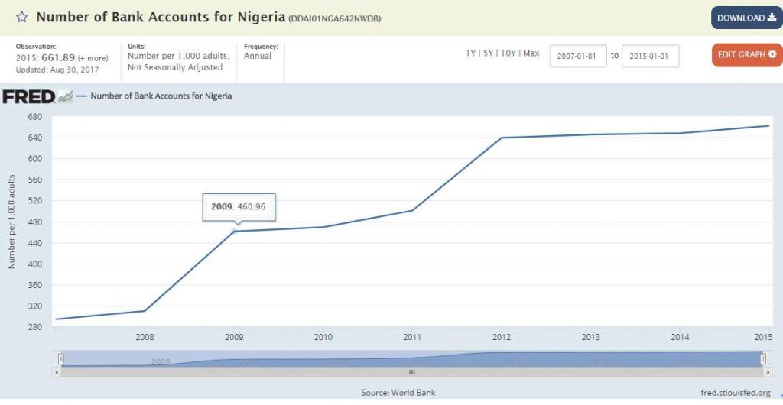Viewport: 783px width, 405px height.
Task: Select the 5Y time range
Action: tap(489, 53)
